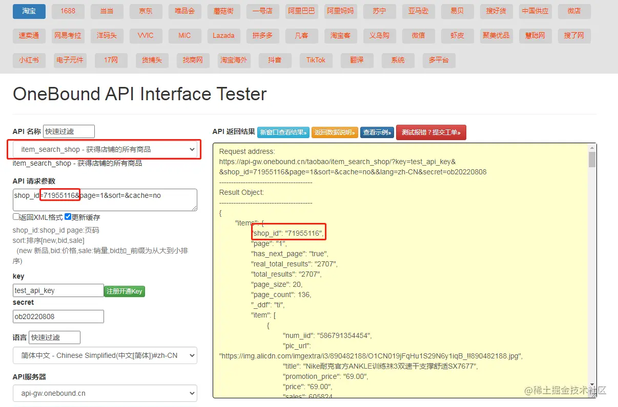Click the 返回数据说明 button
The height and width of the screenshot is (407, 618).
[335, 132]
